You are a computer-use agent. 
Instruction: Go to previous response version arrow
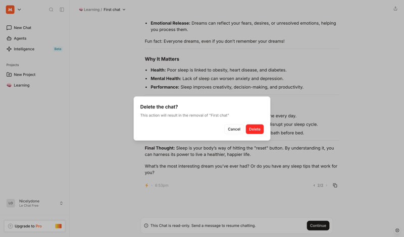314,186
